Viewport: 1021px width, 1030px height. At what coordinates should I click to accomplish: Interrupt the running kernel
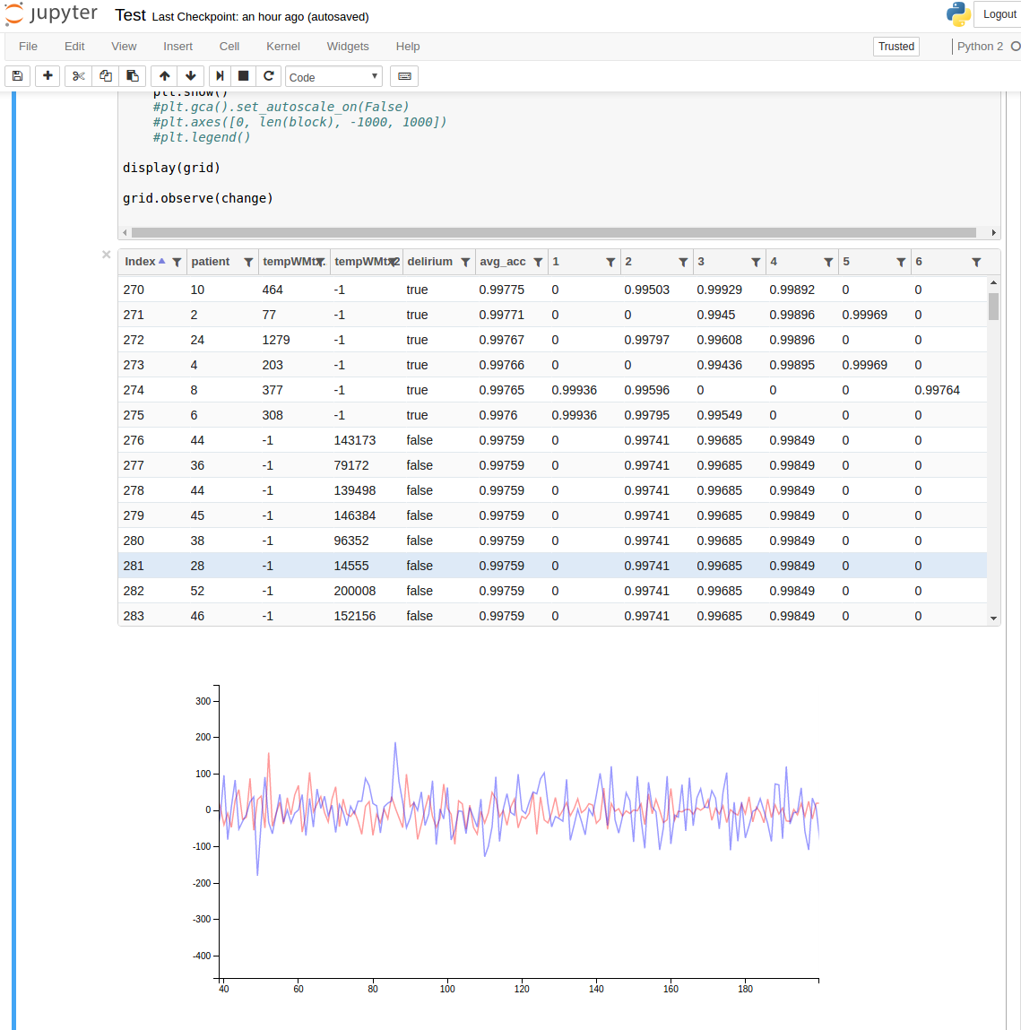[x=243, y=76]
